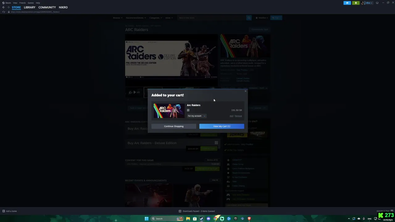Click the blue announcements megaphone icon

pos(347,3)
